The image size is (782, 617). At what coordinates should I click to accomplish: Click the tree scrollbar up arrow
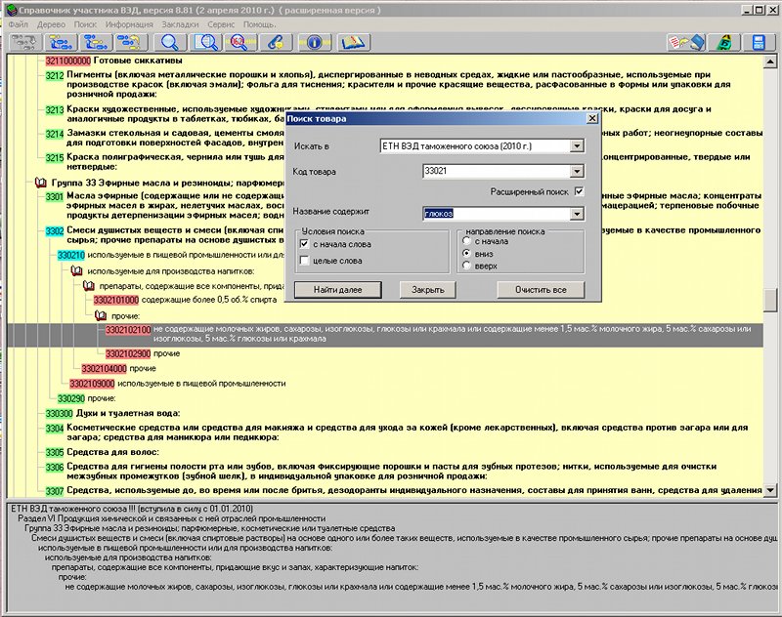pos(770,62)
